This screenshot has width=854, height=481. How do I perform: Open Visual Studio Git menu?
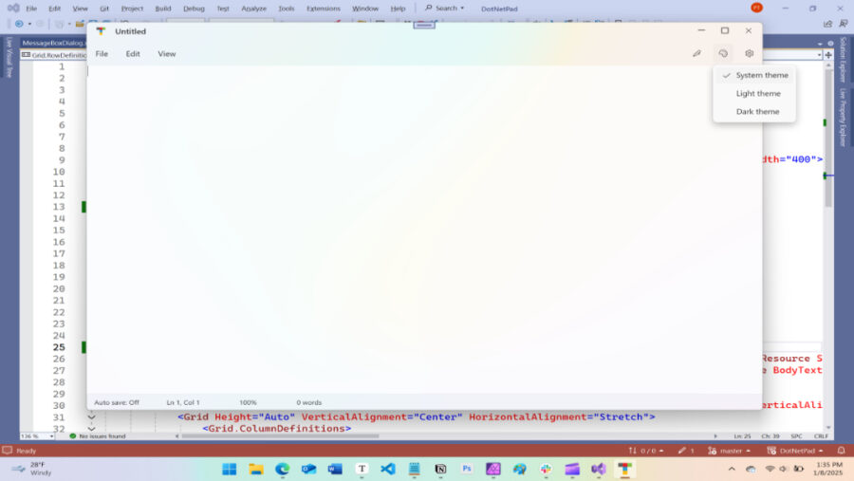(x=104, y=9)
